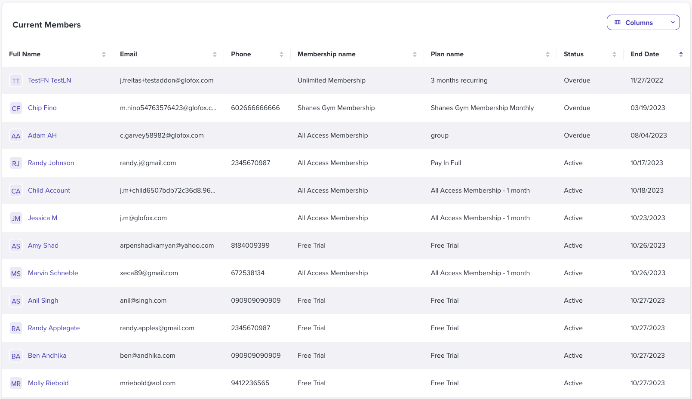Open Amy Shad member profile
This screenshot has height=399, width=692.
(43, 246)
